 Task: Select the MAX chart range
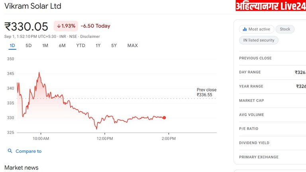click(x=132, y=45)
